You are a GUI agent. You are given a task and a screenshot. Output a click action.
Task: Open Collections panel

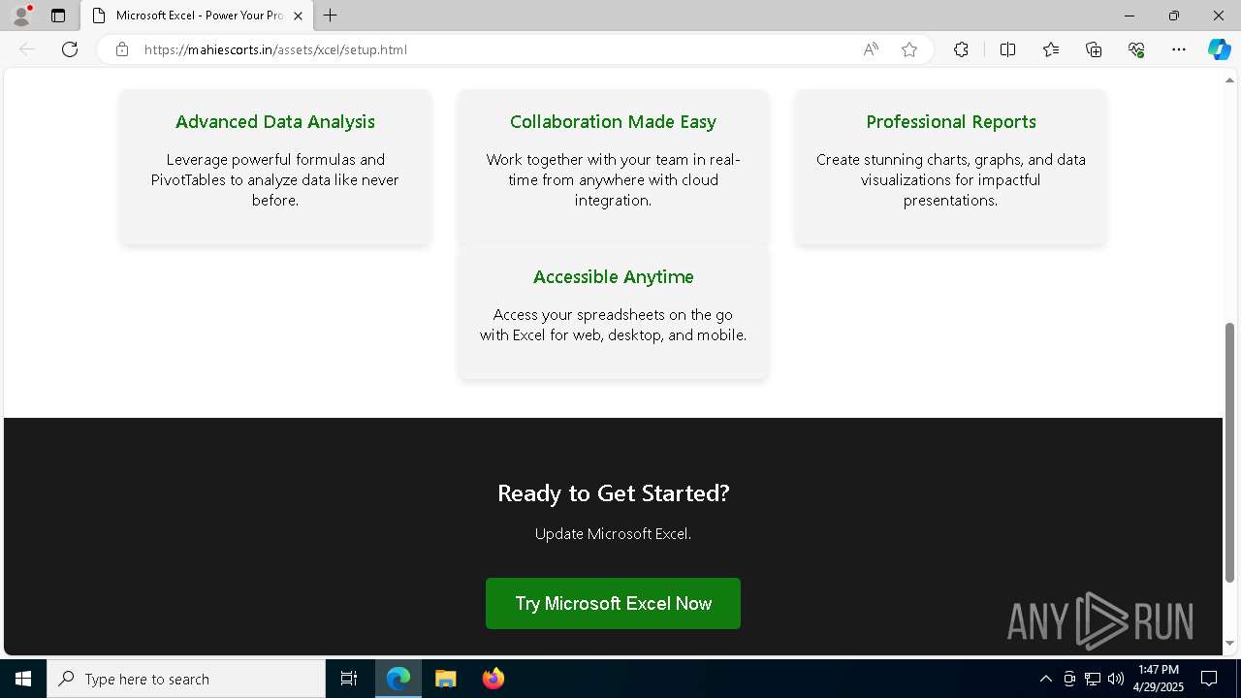point(1094,49)
